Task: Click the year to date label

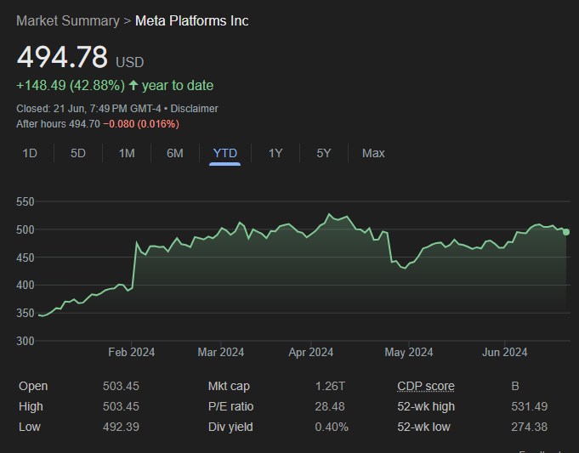Action: pyautogui.click(x=178, y=86)
